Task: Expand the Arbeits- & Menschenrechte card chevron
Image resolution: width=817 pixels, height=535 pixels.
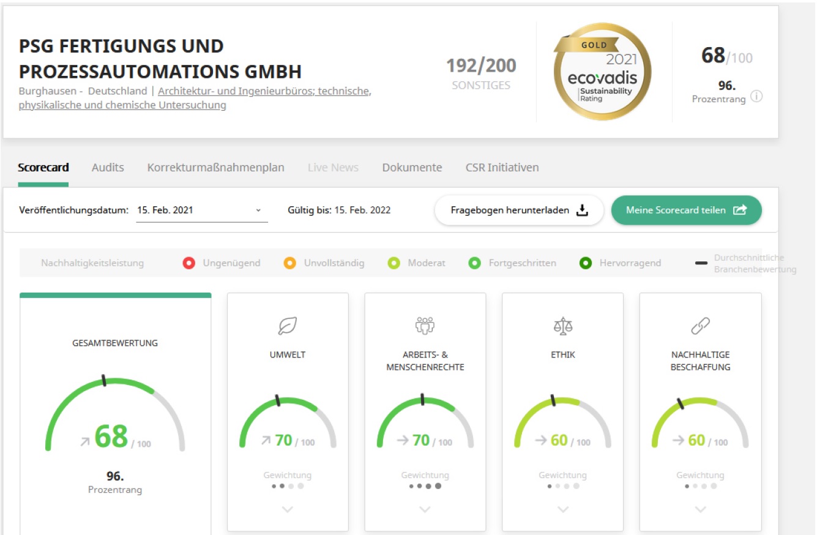Action: point(425,509)
